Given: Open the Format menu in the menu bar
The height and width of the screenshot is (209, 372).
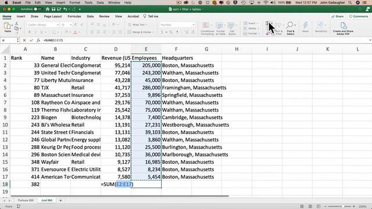Looking at the screenshot, I should (x=74, y=2).
